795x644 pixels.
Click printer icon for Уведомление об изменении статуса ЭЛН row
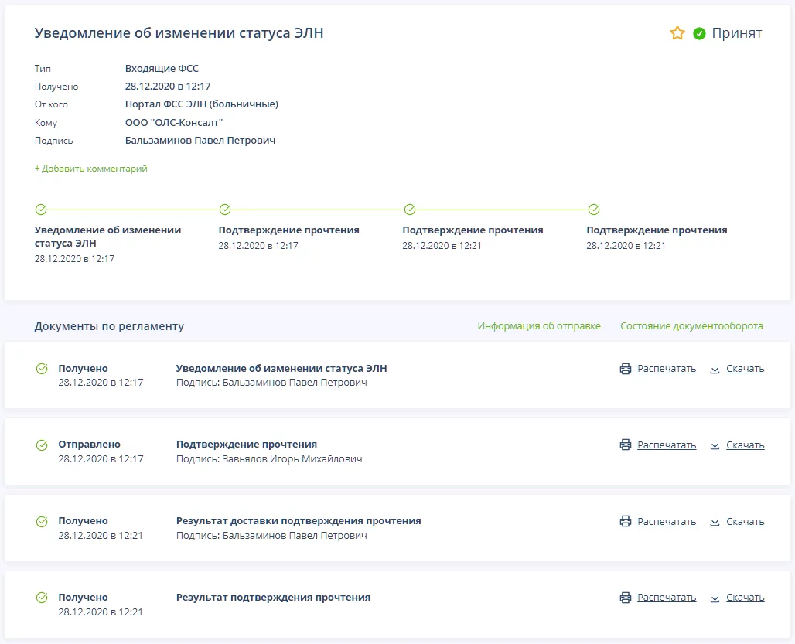point(626,369)
